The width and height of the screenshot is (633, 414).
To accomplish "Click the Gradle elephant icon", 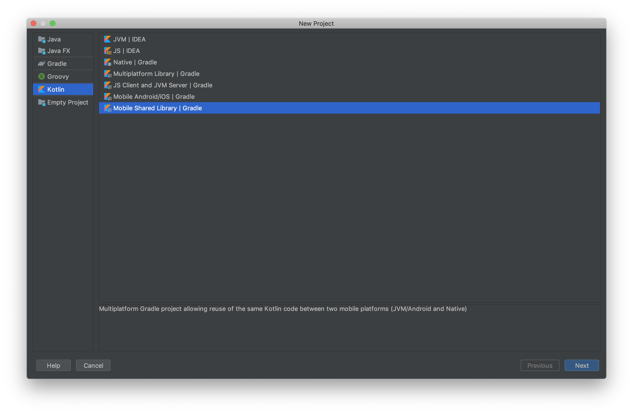I will [41, 64].
